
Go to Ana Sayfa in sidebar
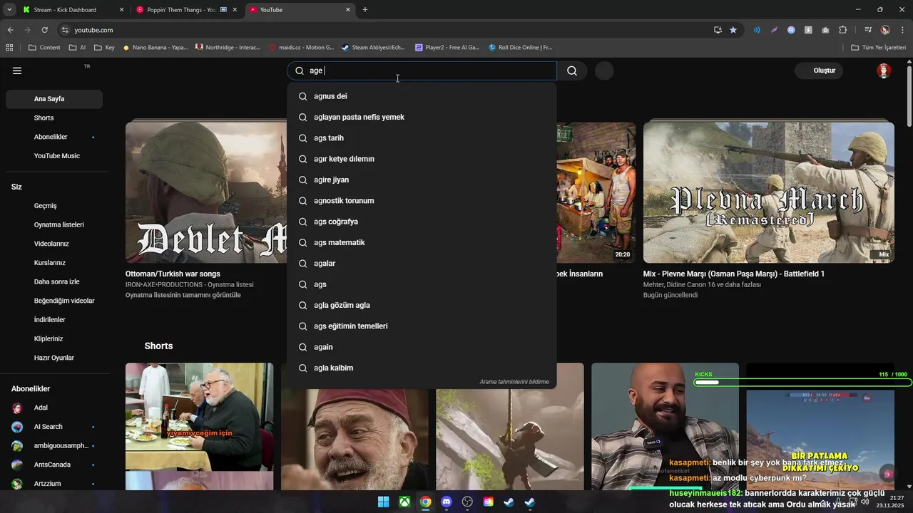[x=54, y=99]
